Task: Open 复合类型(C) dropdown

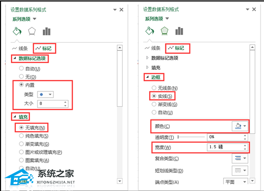Action: click(240, 158)
